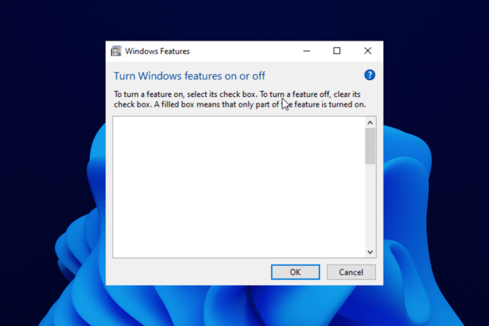The width and height of the screenshot is (489, 326).
Task: Dismiss the dialog with Cancel
Action: click(x=351, y=272)
